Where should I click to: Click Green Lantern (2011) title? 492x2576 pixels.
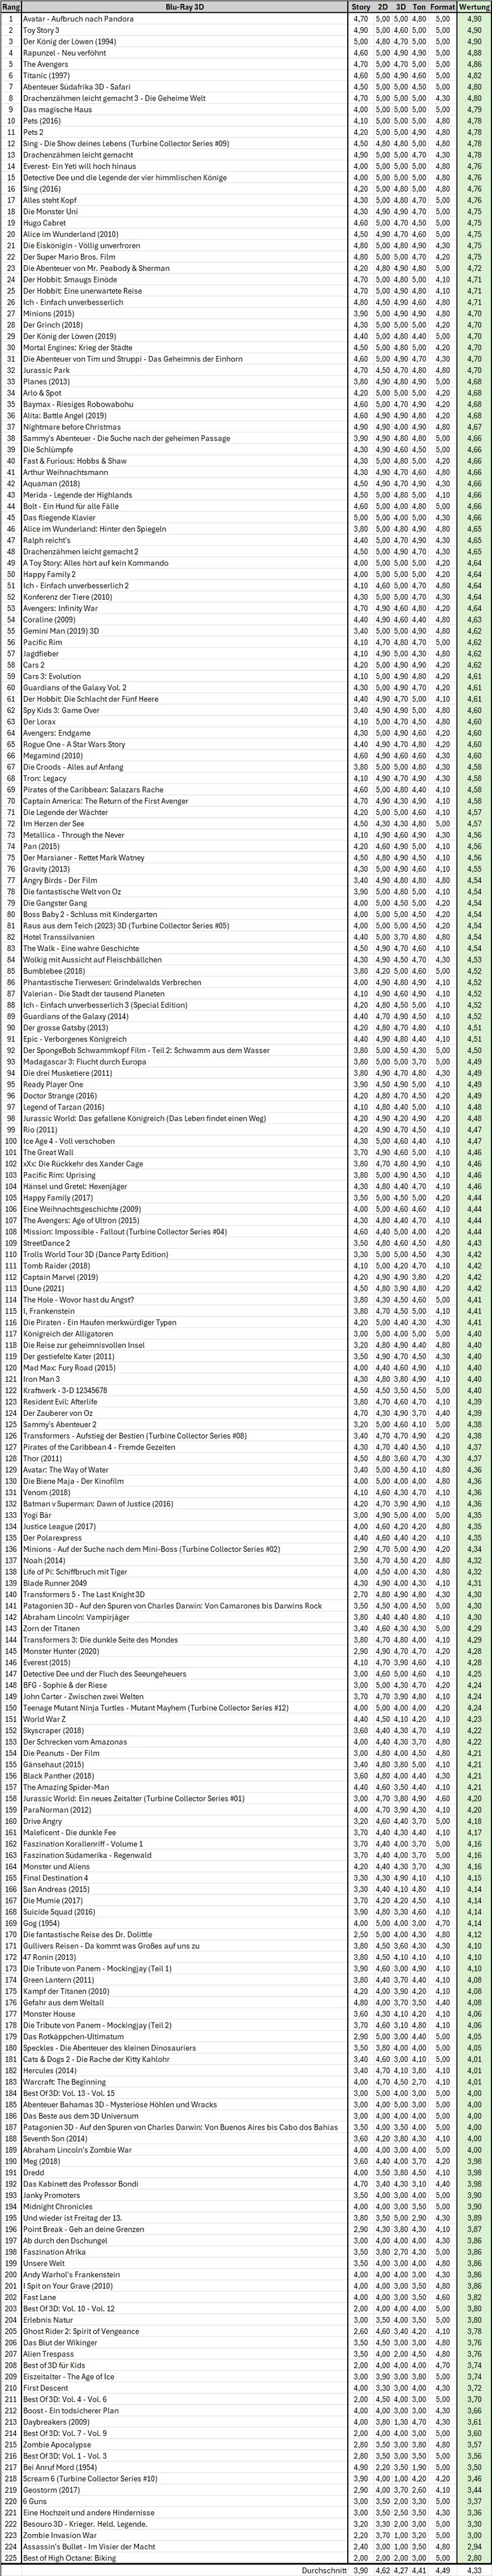[59, 1979]
